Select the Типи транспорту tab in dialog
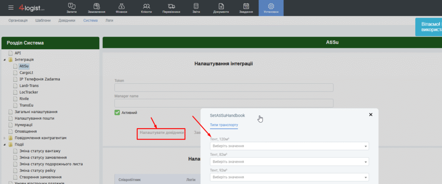The height and width of the screenshot is (184, 442). [224, 125]
